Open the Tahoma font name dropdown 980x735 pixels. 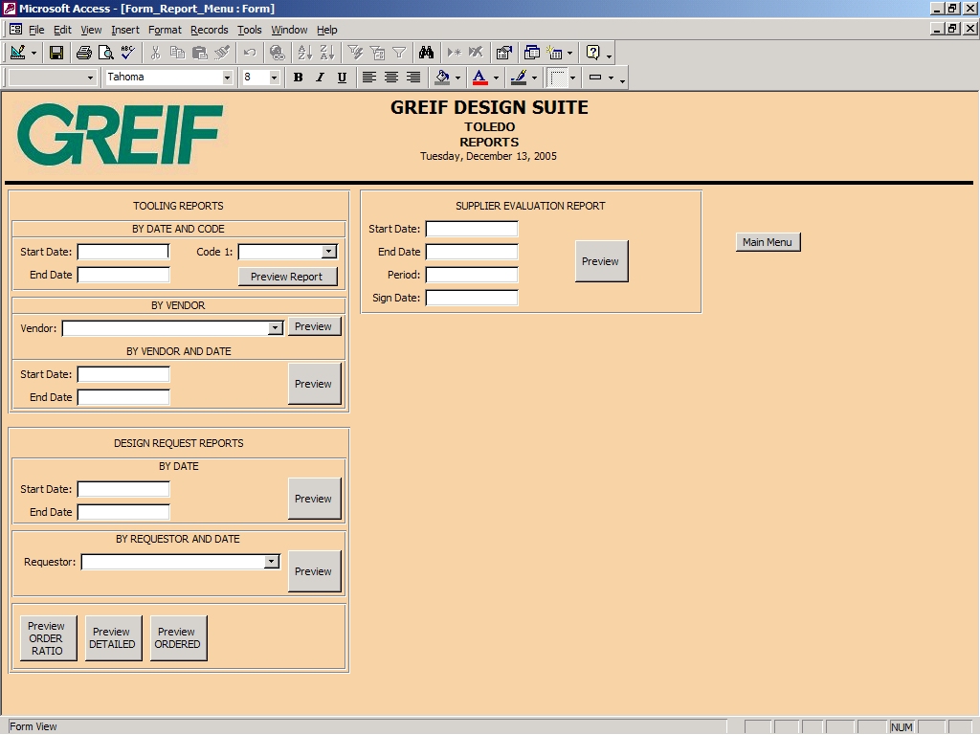click(x=227, y=78)
